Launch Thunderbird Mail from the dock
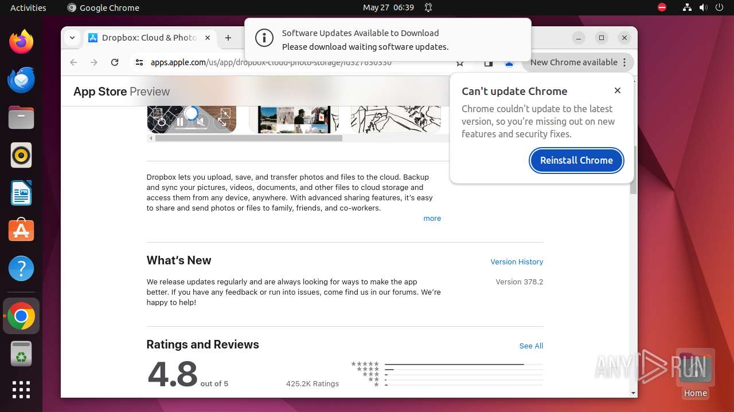 coord(21,80)
